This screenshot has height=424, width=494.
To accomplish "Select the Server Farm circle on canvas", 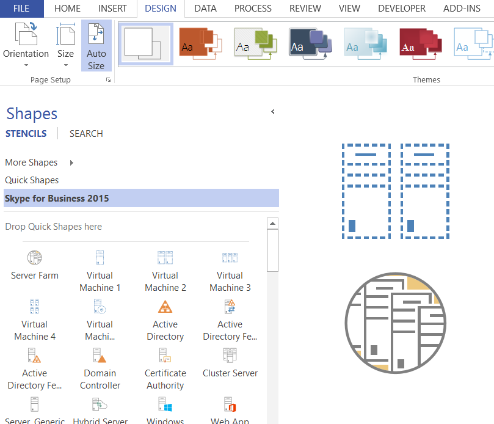I will tap(396, 323).
